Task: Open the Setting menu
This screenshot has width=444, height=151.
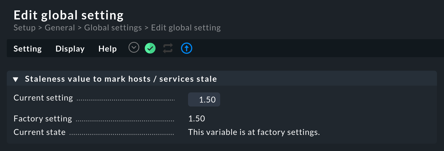Action: (x=28, y=49)
